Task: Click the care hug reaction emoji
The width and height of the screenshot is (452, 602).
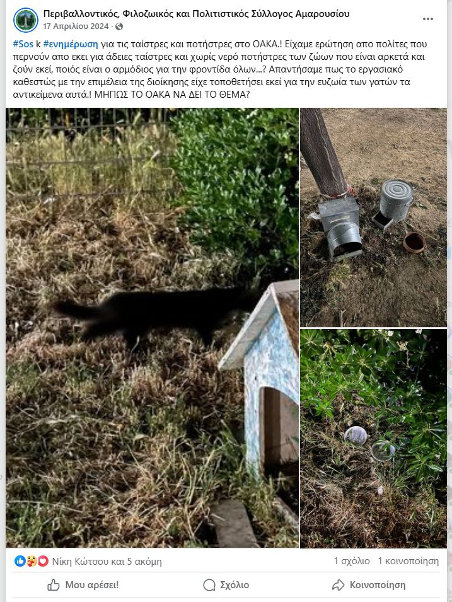Action: coord(31,561)
